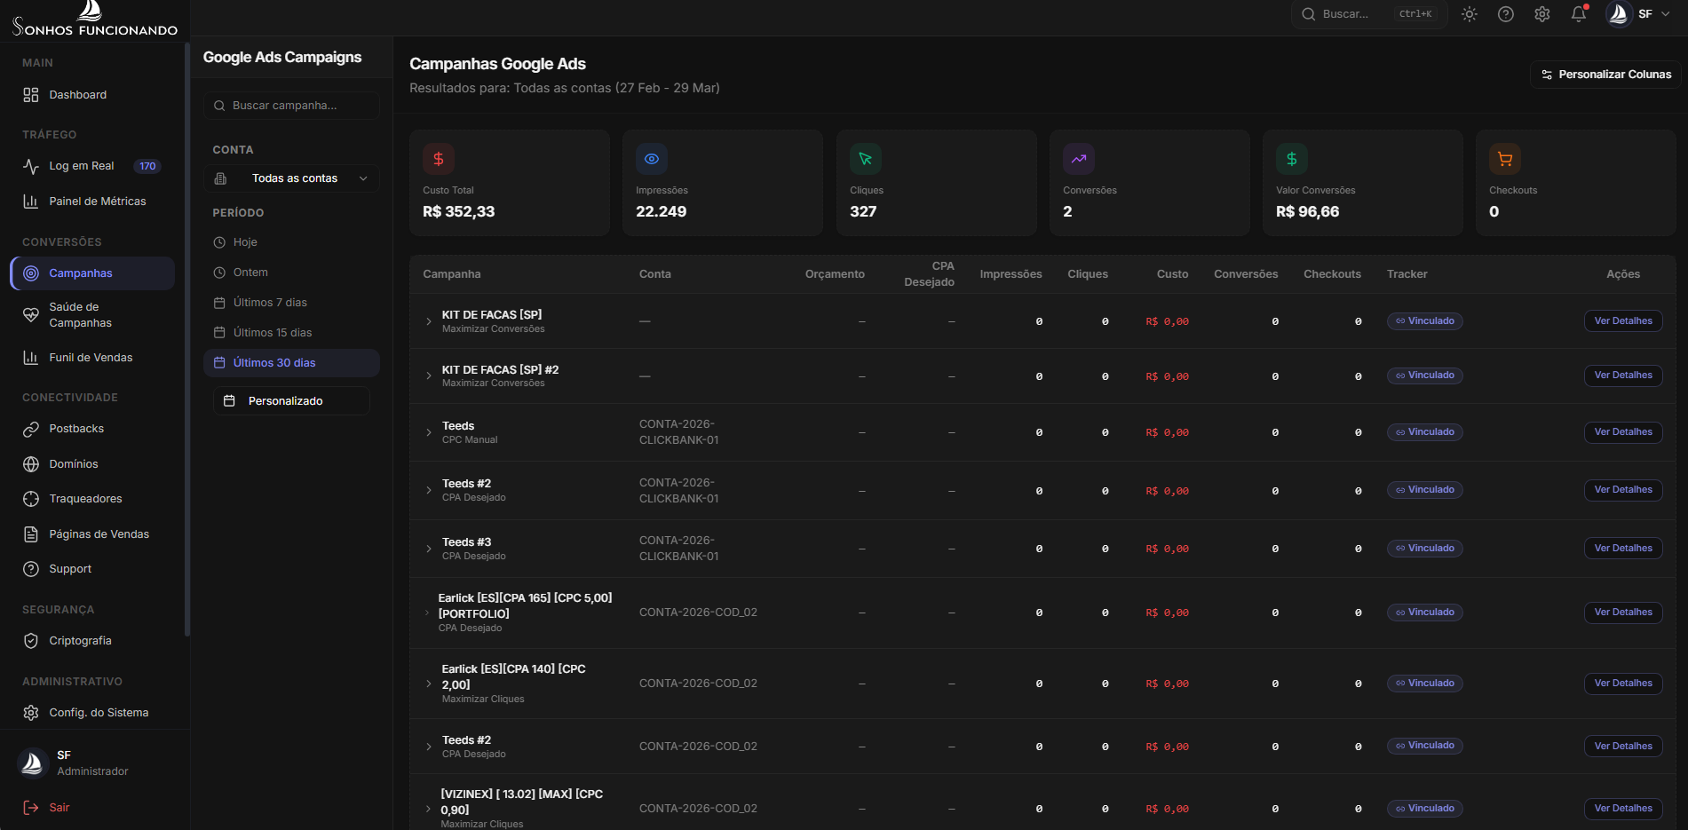Click the top Buscar search field

[x=1369, y=14]
